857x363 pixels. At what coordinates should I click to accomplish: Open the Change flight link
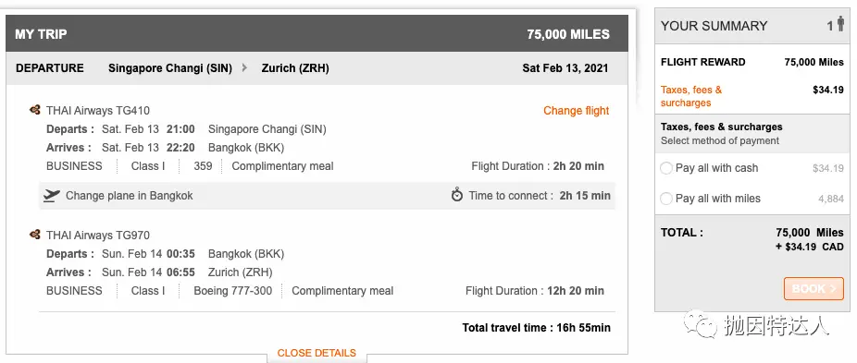[576, 111]
